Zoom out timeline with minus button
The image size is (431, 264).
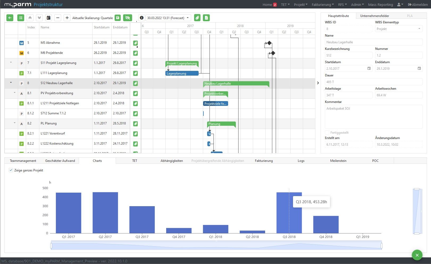tap(58, 18)
